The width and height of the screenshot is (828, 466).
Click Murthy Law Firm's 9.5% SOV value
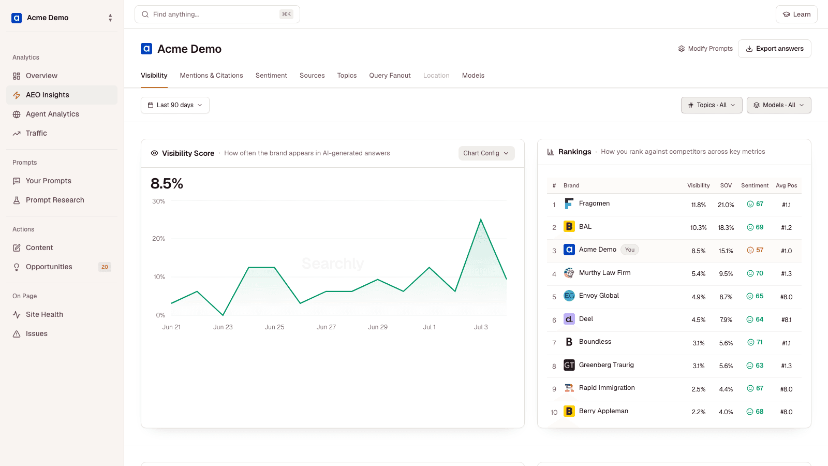pyautogui.click(x=726, y=274)
